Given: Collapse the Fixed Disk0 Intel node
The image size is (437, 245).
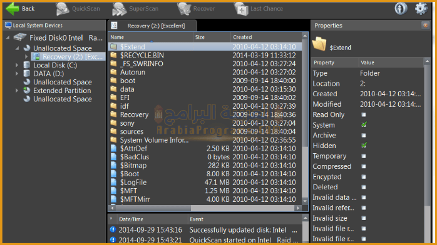Looking at the screenshot, I should click(8, 37).
